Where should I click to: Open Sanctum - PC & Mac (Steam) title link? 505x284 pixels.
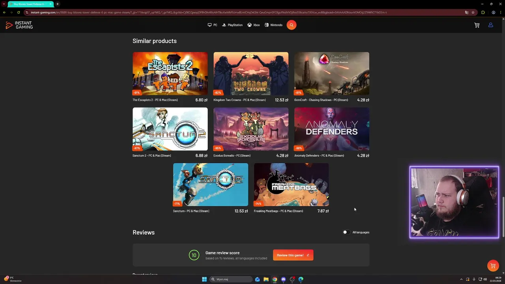click(x=191, y=211)
